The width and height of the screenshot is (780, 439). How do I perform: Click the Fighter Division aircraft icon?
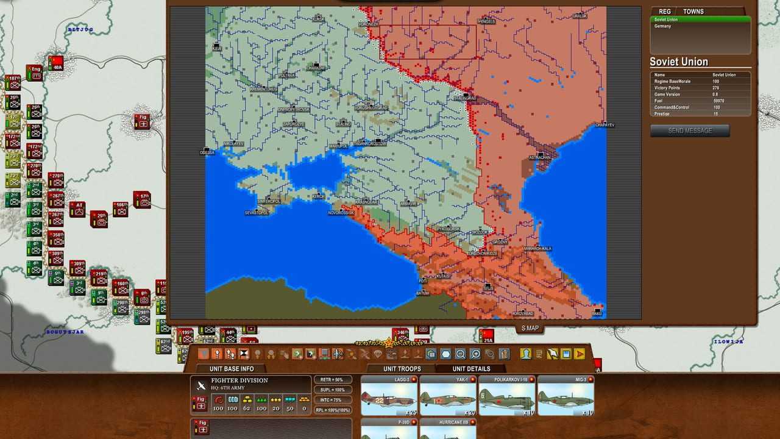200,385
